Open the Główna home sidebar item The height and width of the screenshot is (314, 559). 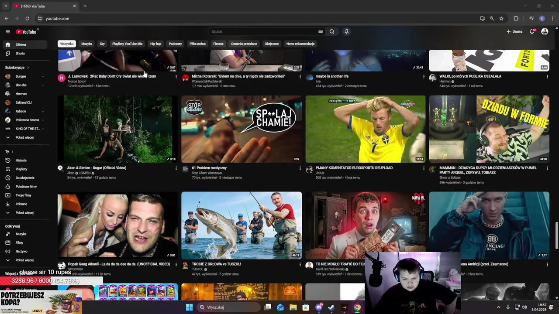[x=24, y=44]
